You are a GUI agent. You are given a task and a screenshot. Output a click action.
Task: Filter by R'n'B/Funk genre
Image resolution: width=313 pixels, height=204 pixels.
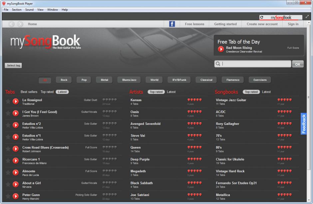179,80
